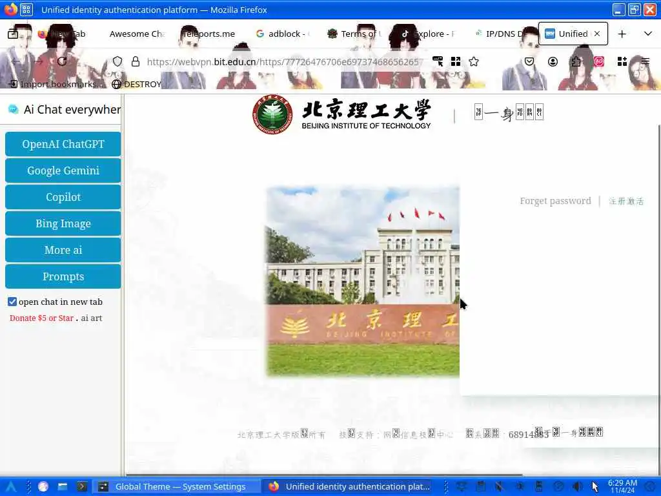The image size is (661, 496).
Task: Click the volume speaker tray icon
Action: 578,487
